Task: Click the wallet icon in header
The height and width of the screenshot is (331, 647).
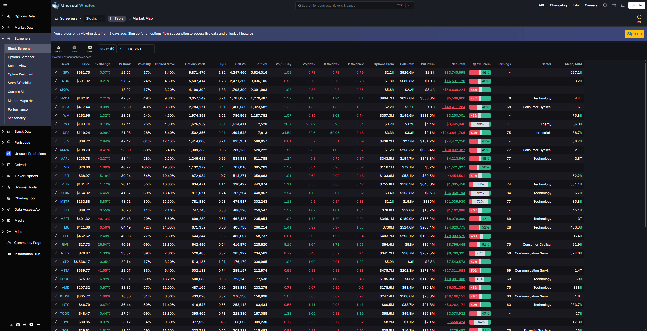Action: [x=614, y=5]
